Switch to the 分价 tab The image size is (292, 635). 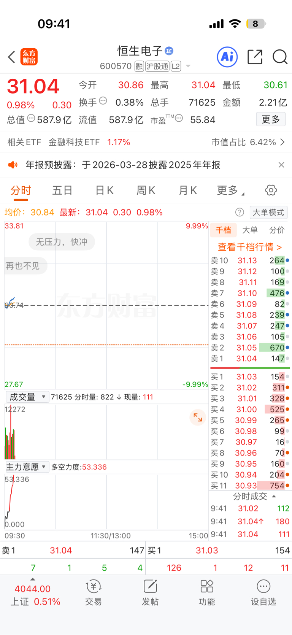[x=277, y=230]
